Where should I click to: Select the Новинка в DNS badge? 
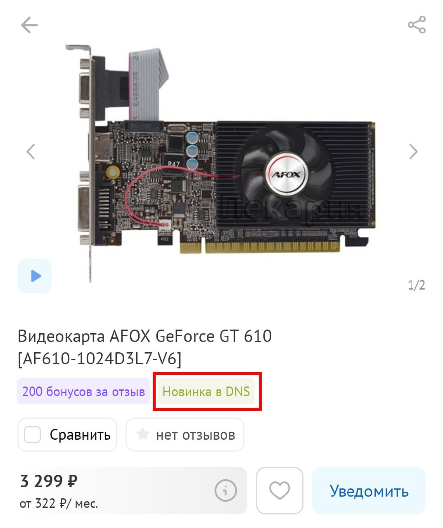pyautogui.click(x=206, y=391)
